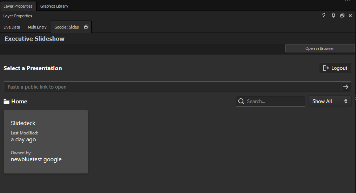Switch to the Graphics Library tab
The width and height of the screenshot is (356, 193).
click(x=54, y=6)
